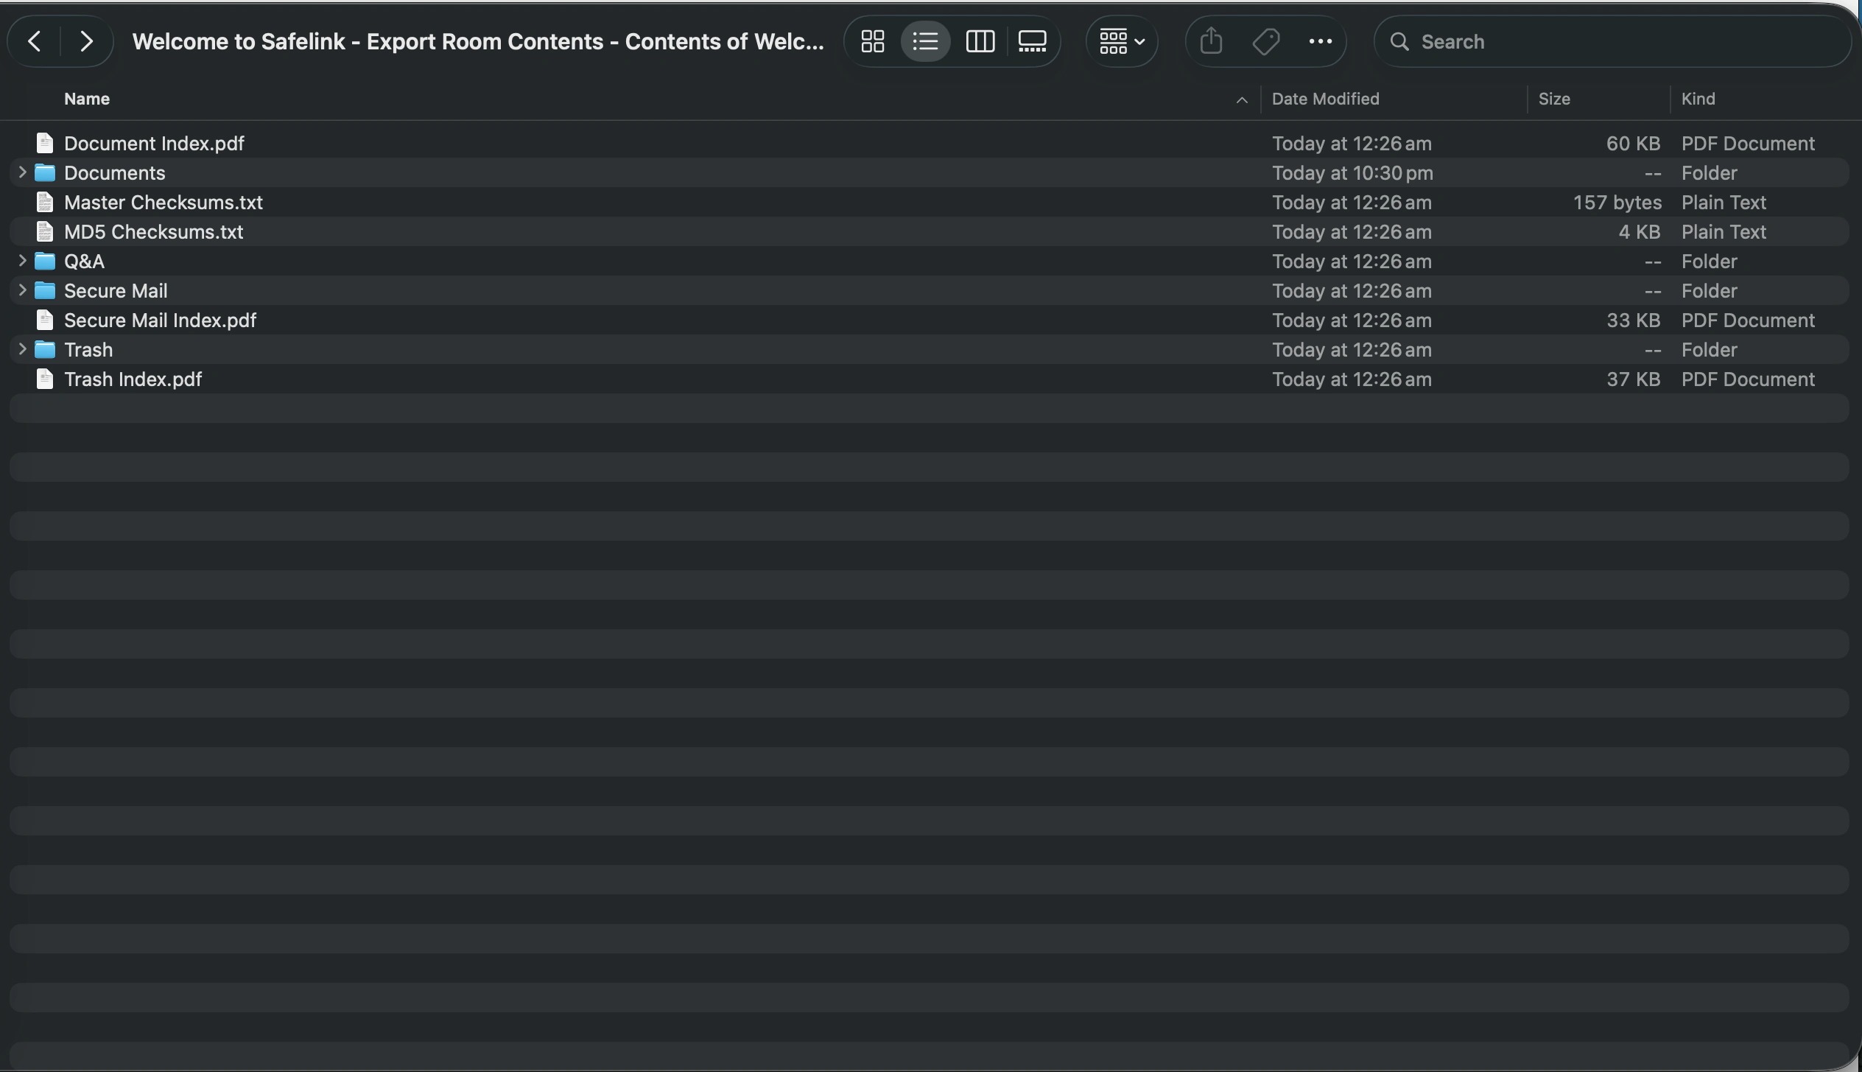Select Document Index.pdf file
The width and height of the screenshot is (1862, 1072).
click(x=153, y=143)
